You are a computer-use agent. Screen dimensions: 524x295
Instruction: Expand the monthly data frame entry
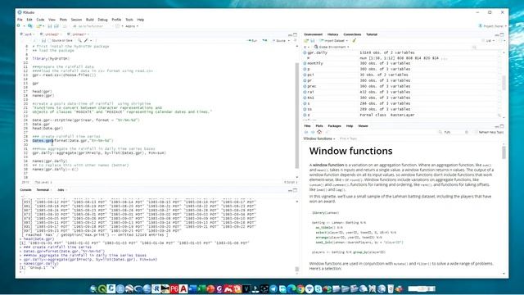305,63
